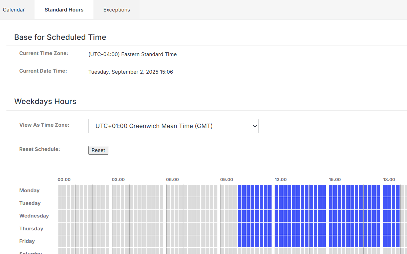The image size is (407, 254).
Task: Click the 12:00 column header
Action: [281, 180]
